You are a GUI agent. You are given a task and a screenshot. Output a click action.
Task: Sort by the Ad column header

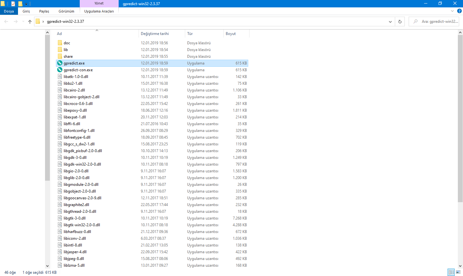click(96, 34)
